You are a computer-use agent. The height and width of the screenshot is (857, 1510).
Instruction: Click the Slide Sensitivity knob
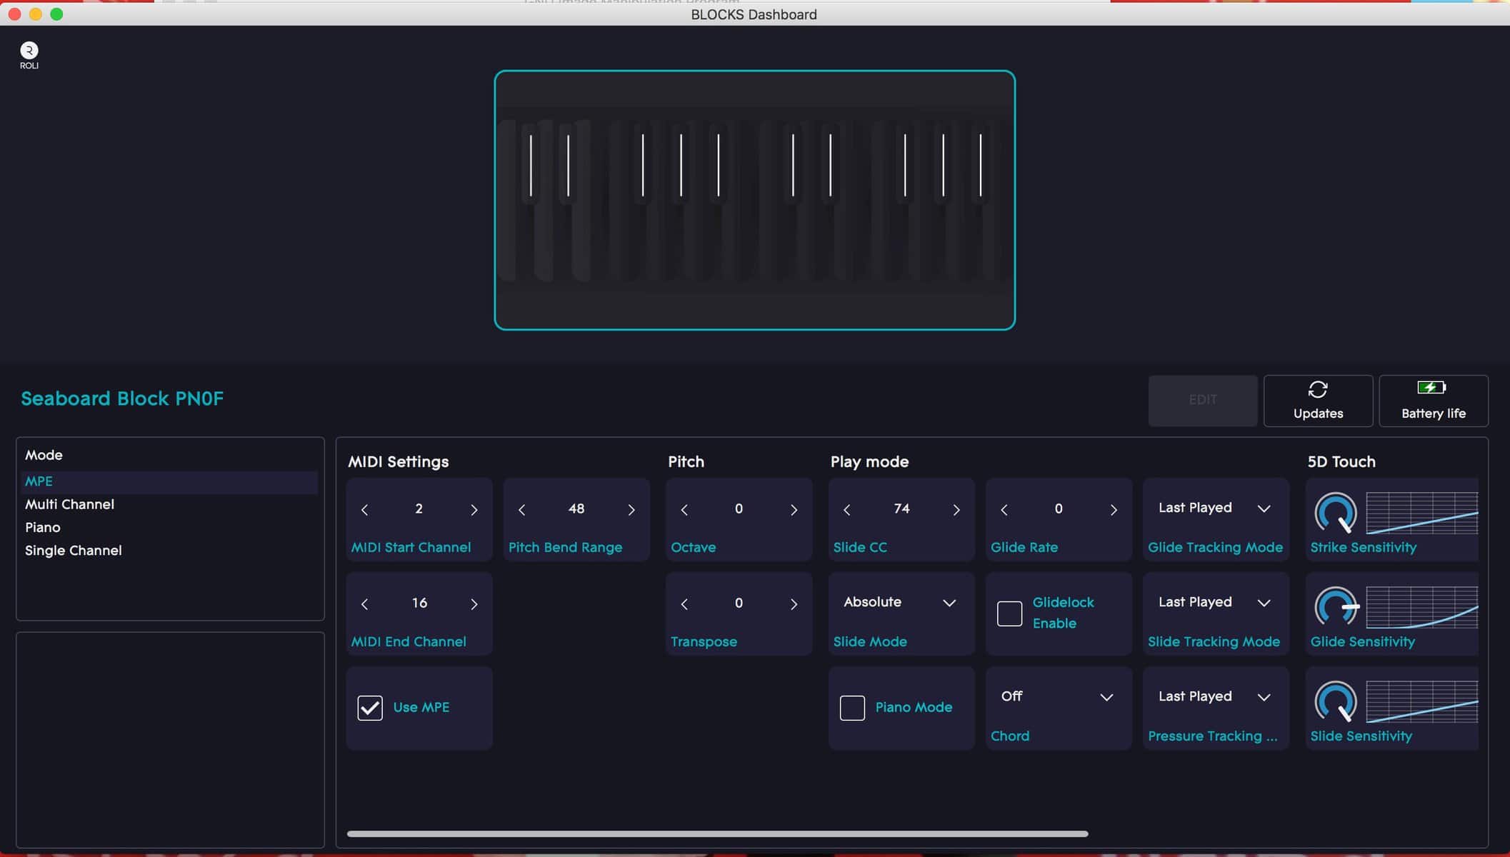point(1335,701)
